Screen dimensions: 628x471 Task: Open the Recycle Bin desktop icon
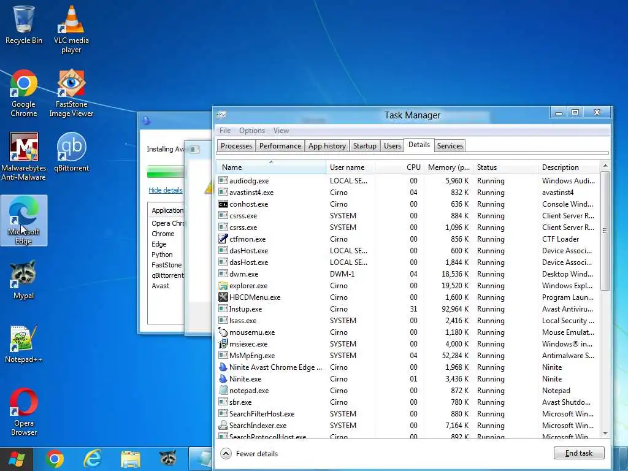tap(24, 25)
